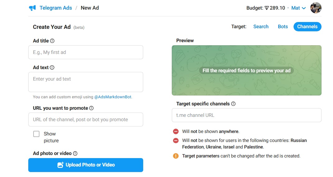Click info icon beside Ad photo or video
333x177 pixels.
tap(75, 153)
